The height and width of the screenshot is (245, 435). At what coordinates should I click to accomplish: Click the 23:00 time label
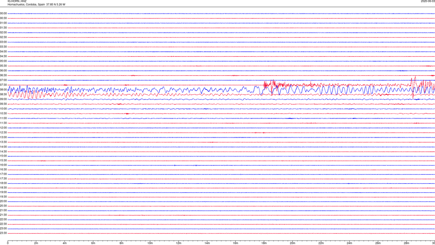(x=3, y=229)
